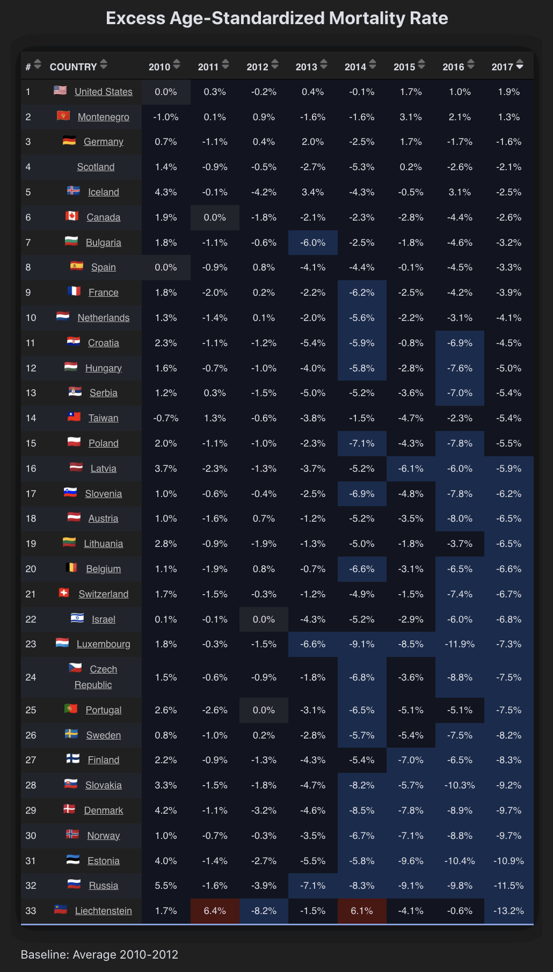
Task: Sort table by 2017 column arrow
Action: point(519,66)
